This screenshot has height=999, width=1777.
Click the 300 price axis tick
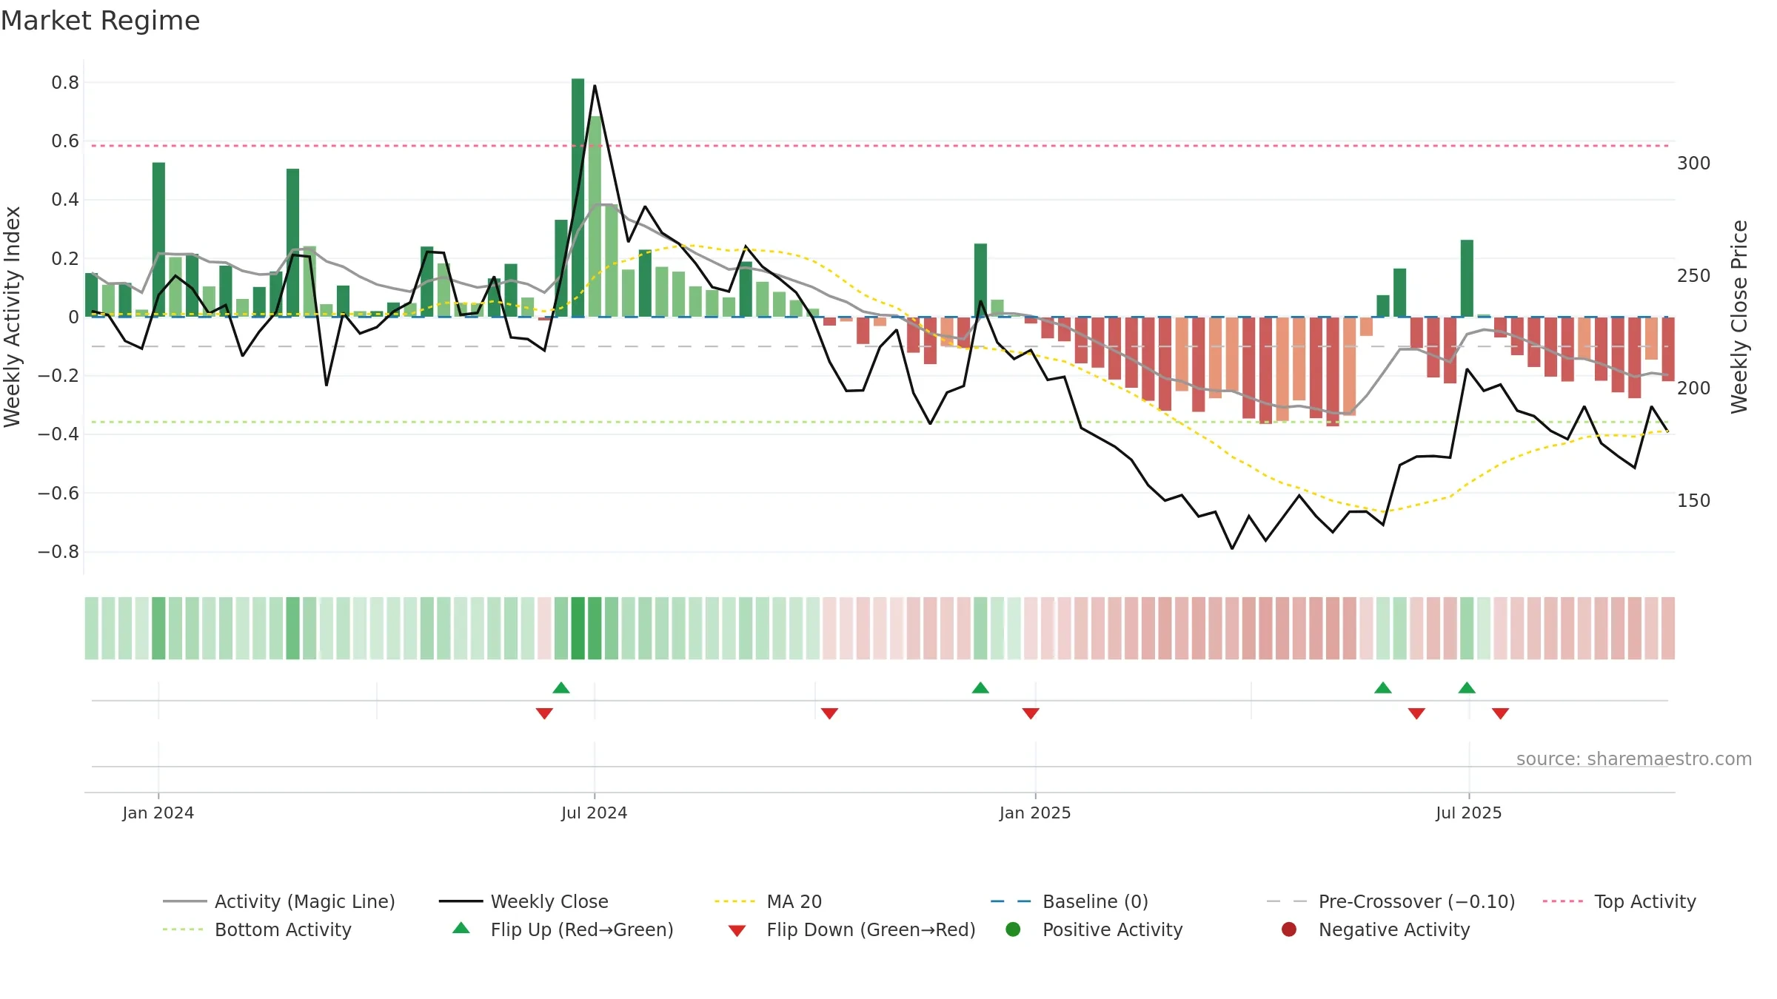click(1693, 163)
